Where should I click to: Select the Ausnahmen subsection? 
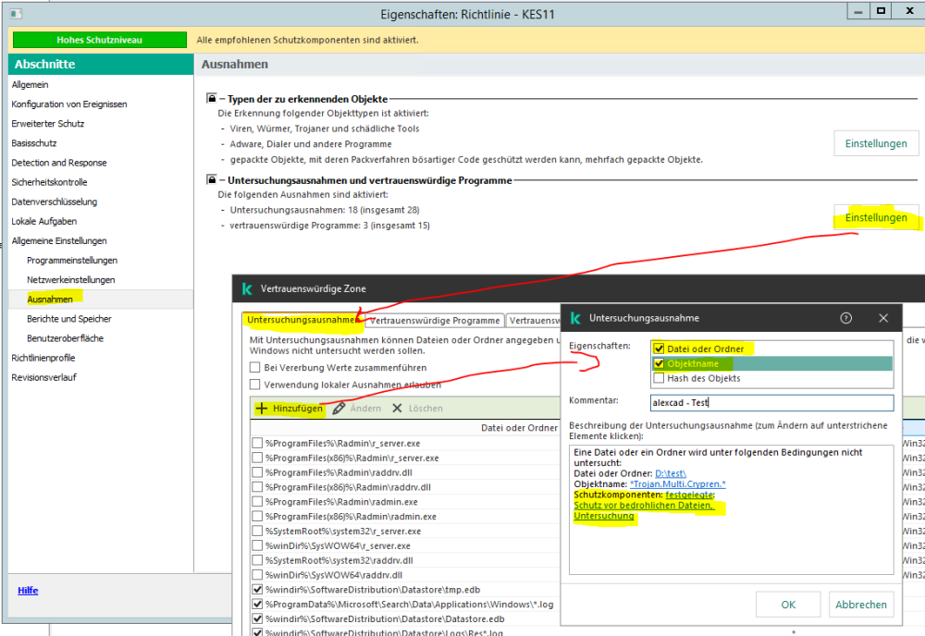tap(50, 299)
